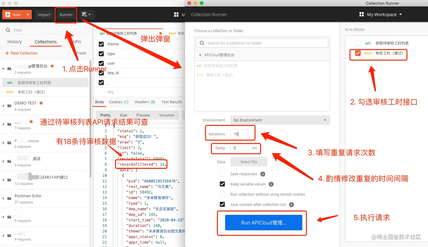Open the dropdown arrow beside New button
The width and height of the screenshot is (428, 247).
[28, 15]
